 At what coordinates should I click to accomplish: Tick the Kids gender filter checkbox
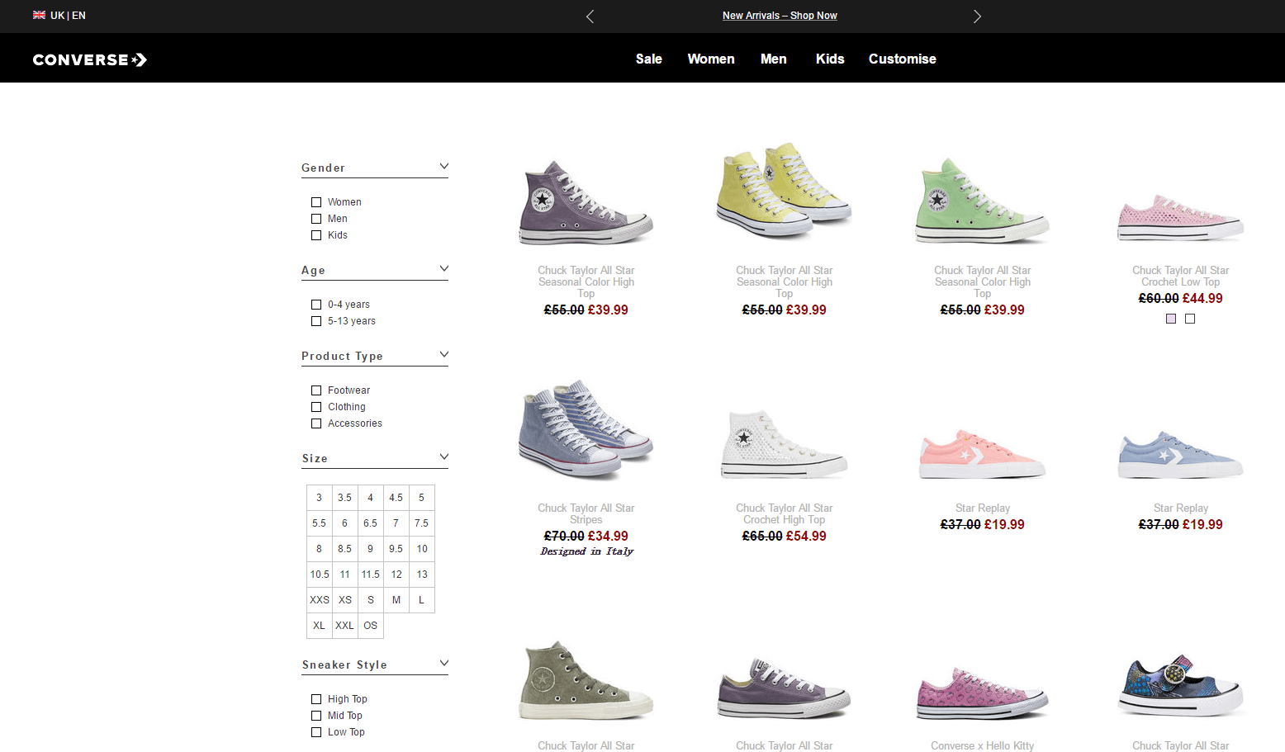click(x=316, y=235)
